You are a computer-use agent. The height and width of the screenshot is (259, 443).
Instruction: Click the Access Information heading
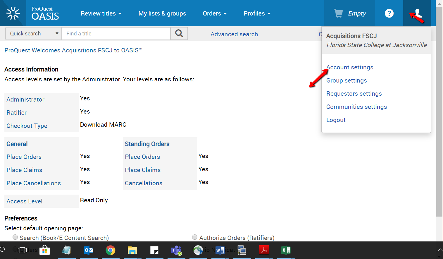coord(31,69)
